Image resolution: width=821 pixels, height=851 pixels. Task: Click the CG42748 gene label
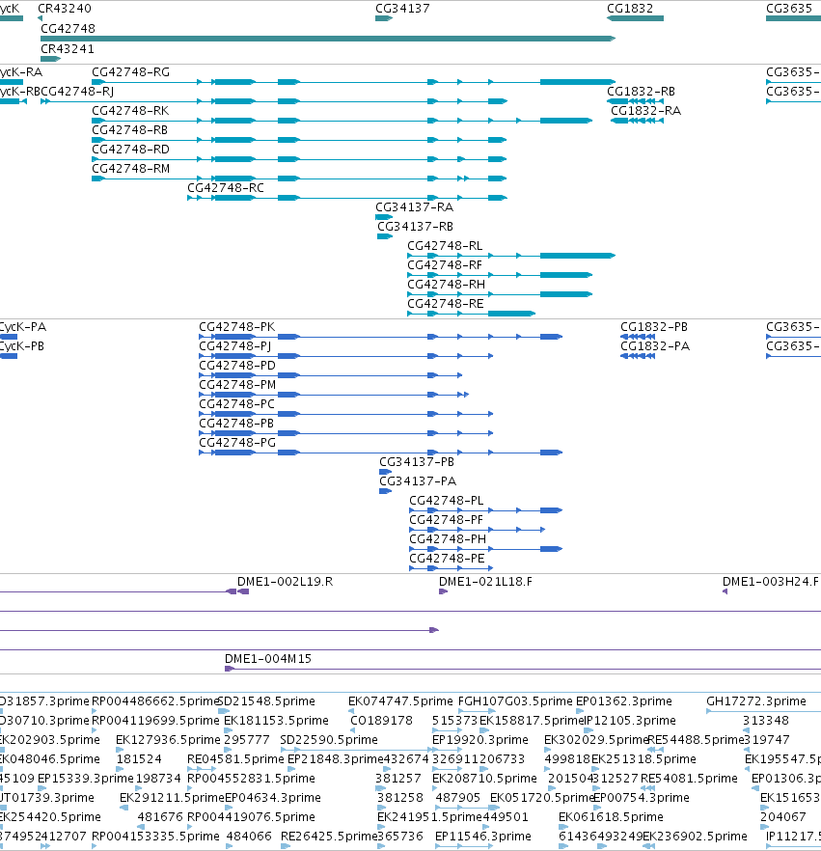[68, 29]
